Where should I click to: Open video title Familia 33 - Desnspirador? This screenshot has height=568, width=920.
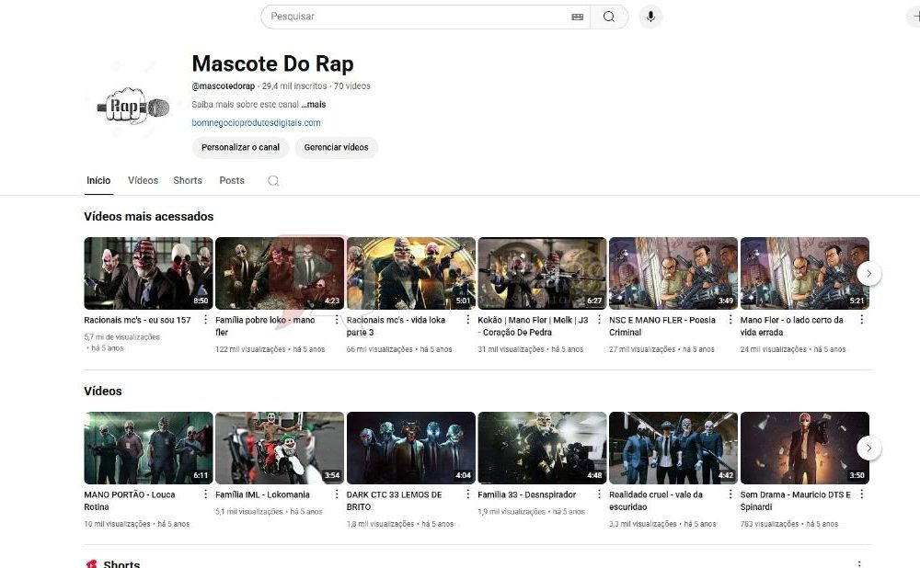click(x=527, y=494)
